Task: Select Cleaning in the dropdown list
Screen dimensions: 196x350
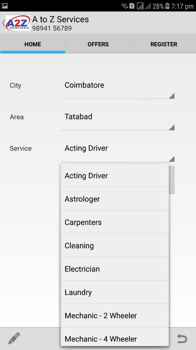Action: click(x=115, y=246)
